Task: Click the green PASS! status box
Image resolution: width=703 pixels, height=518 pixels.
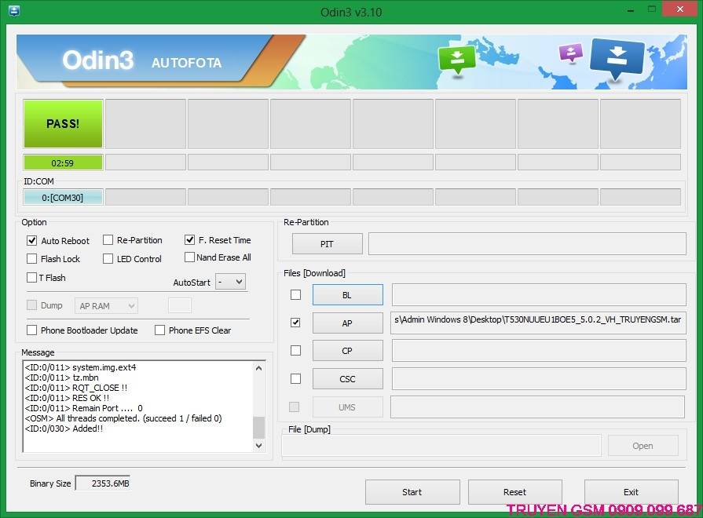Action: point(63,124)
